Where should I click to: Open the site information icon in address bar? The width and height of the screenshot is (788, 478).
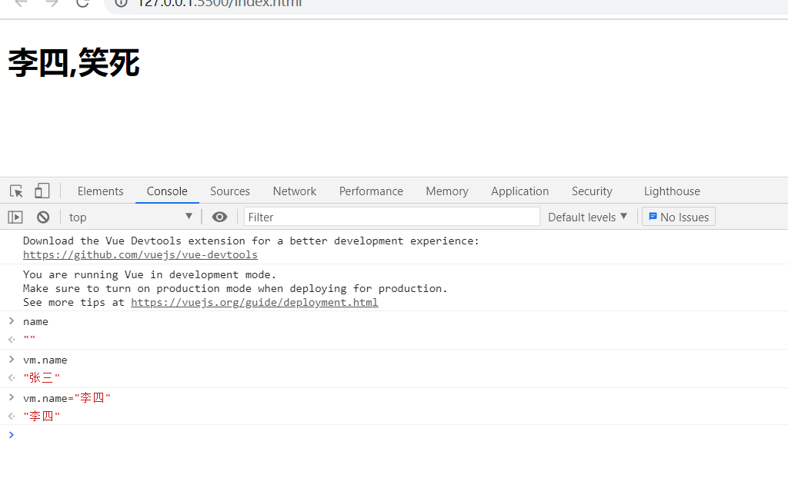(121, 3)
